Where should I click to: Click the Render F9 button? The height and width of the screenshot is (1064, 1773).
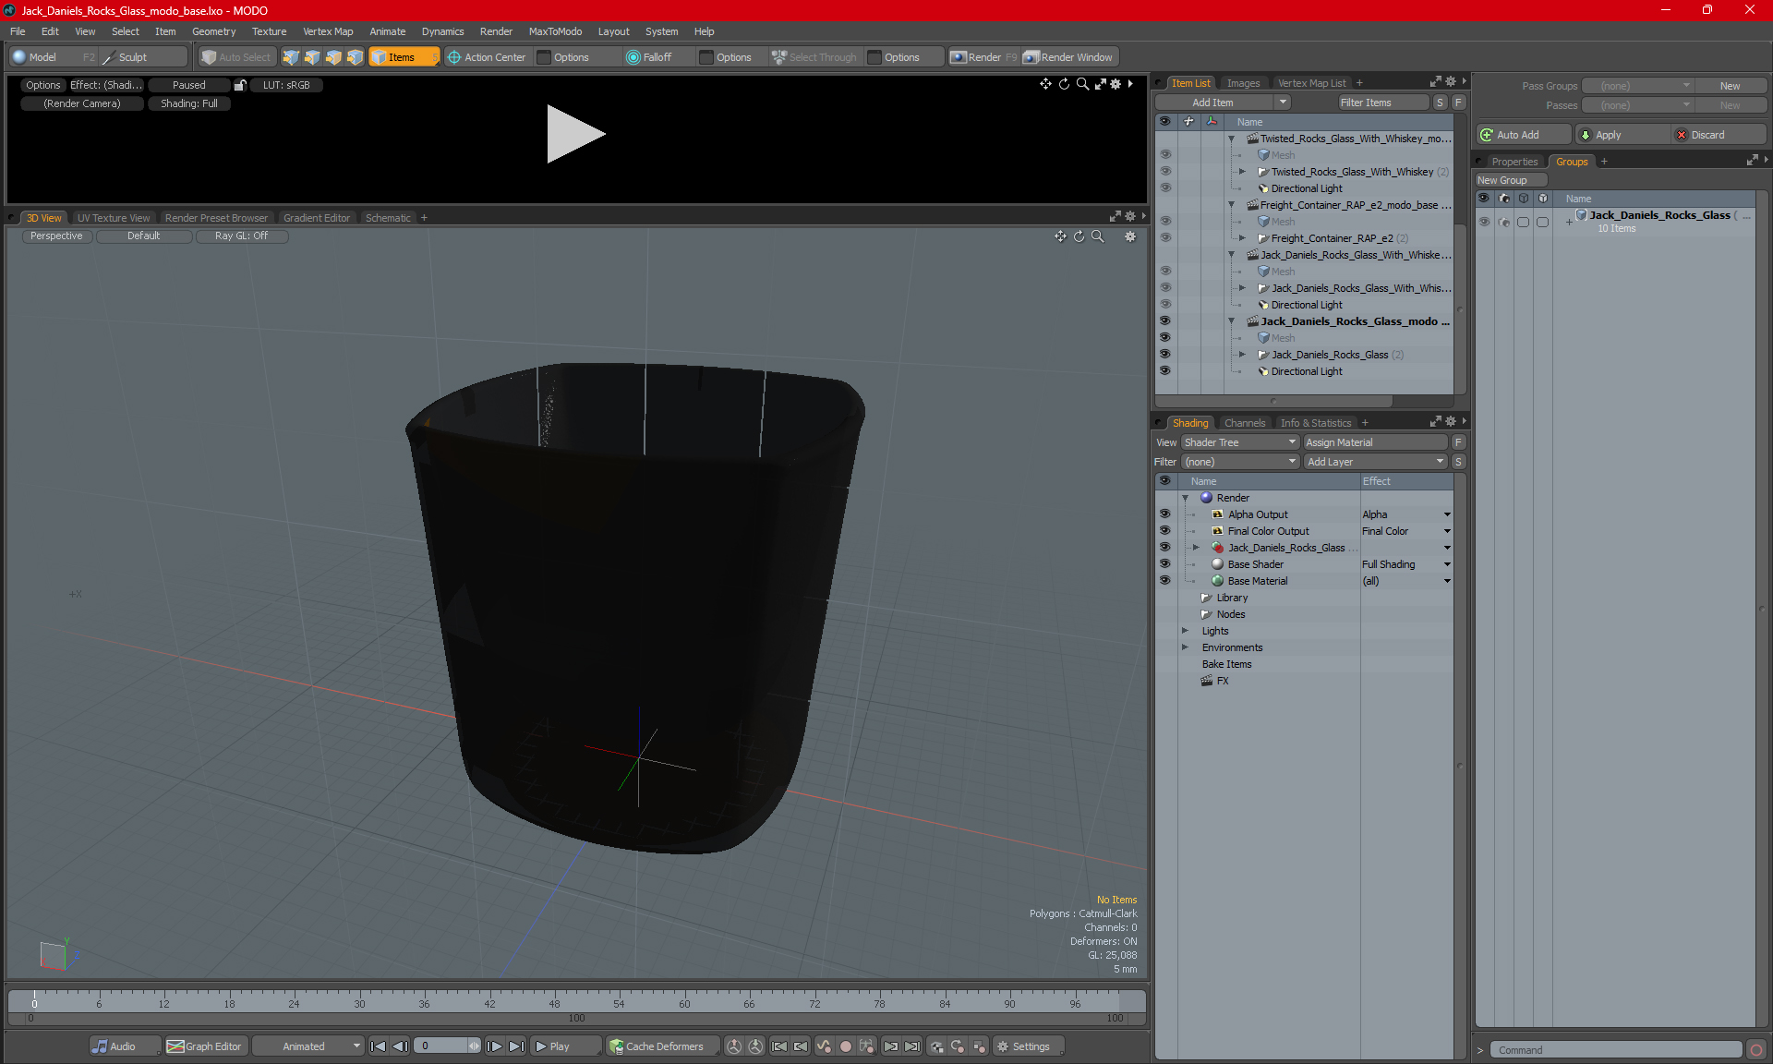pos(983,57)
